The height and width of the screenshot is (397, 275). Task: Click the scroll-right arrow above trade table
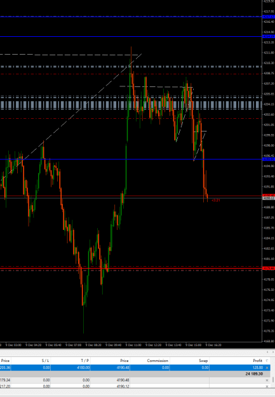(x=273, y=352)
